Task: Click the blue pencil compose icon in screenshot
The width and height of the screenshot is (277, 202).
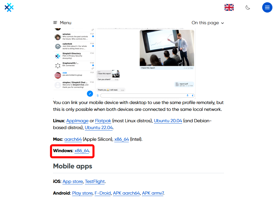Action: 90,93
